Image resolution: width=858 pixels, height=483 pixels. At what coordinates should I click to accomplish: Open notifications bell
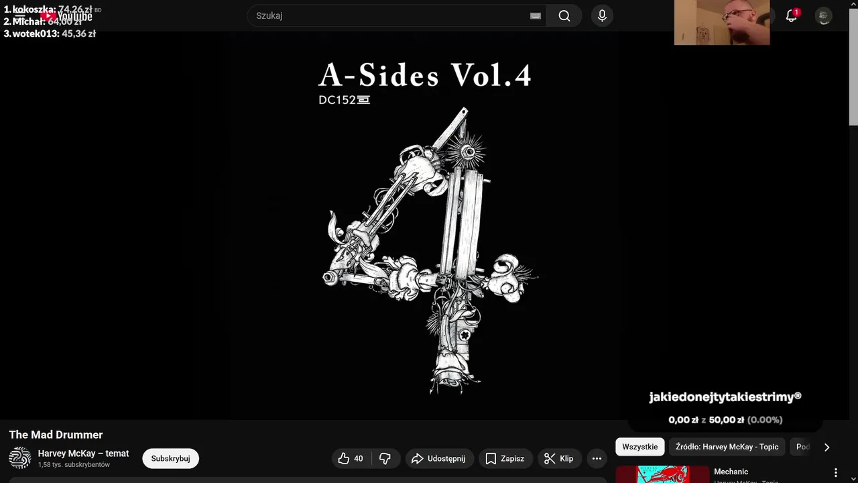(x=792, y=16)
